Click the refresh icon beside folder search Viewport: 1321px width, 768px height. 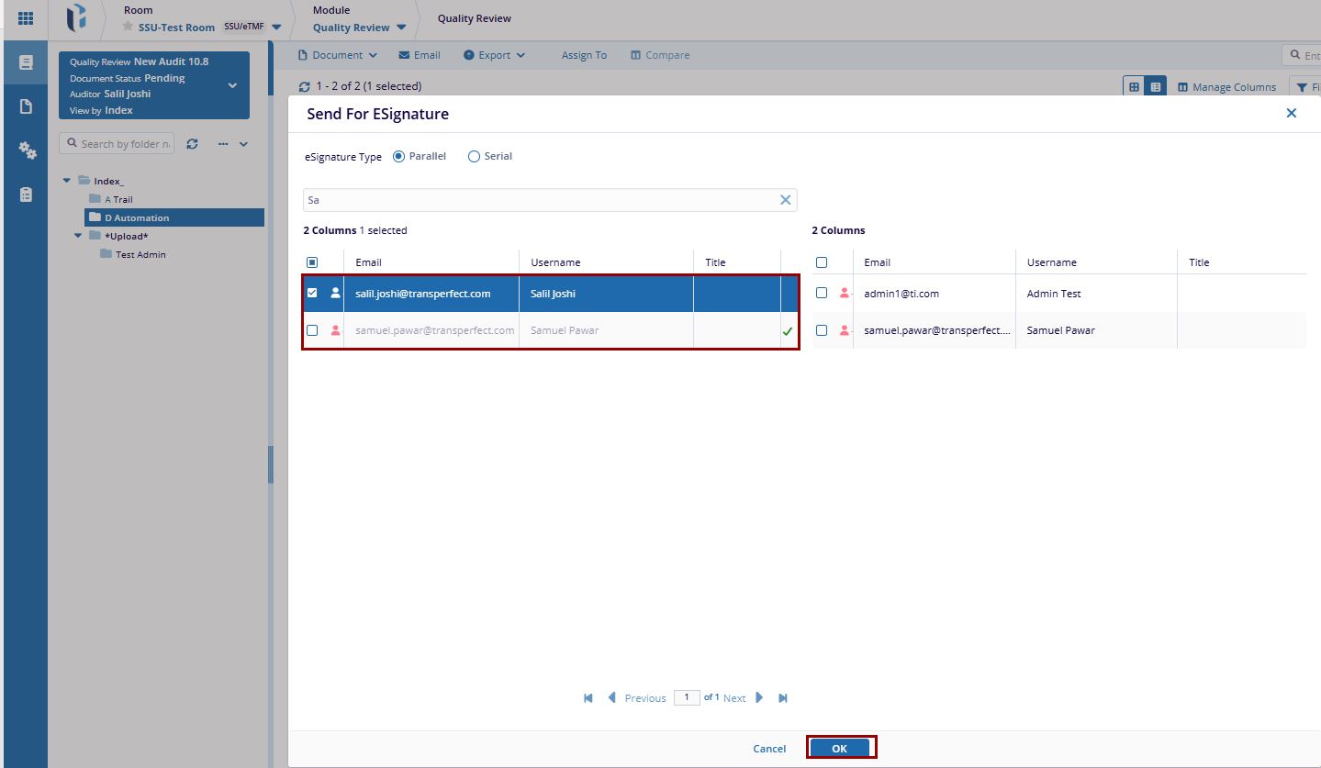click(192, 144)
